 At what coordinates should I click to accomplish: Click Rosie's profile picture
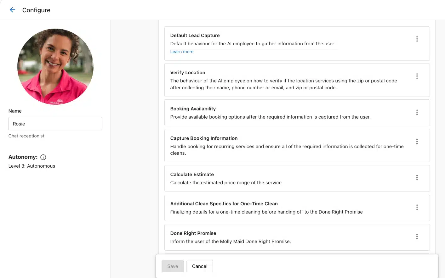(x=55, y=67)
